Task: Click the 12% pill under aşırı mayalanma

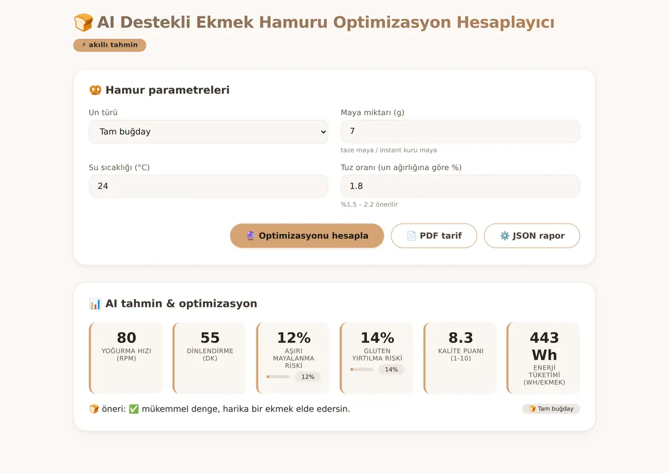Action: pos(308,377)
